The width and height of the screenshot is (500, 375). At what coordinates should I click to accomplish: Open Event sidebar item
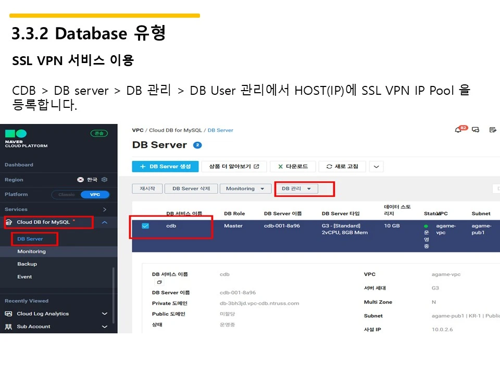pyautogui.click(x=24, y=277)
